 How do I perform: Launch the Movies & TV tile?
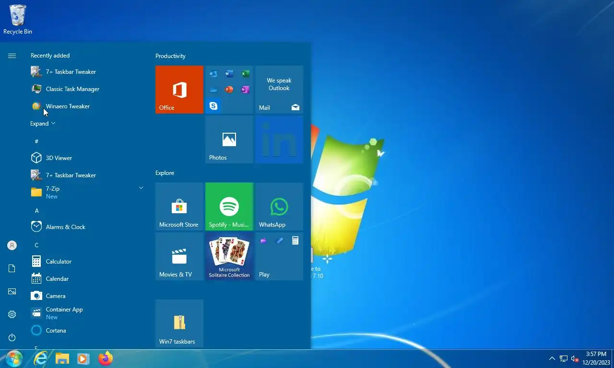pyautogui.click(x=179, y=256)
